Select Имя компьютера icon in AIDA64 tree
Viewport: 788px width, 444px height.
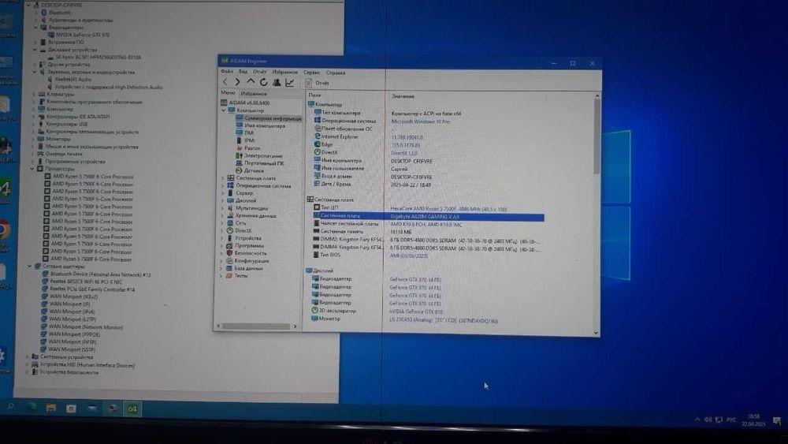click(x=240, y=125)
